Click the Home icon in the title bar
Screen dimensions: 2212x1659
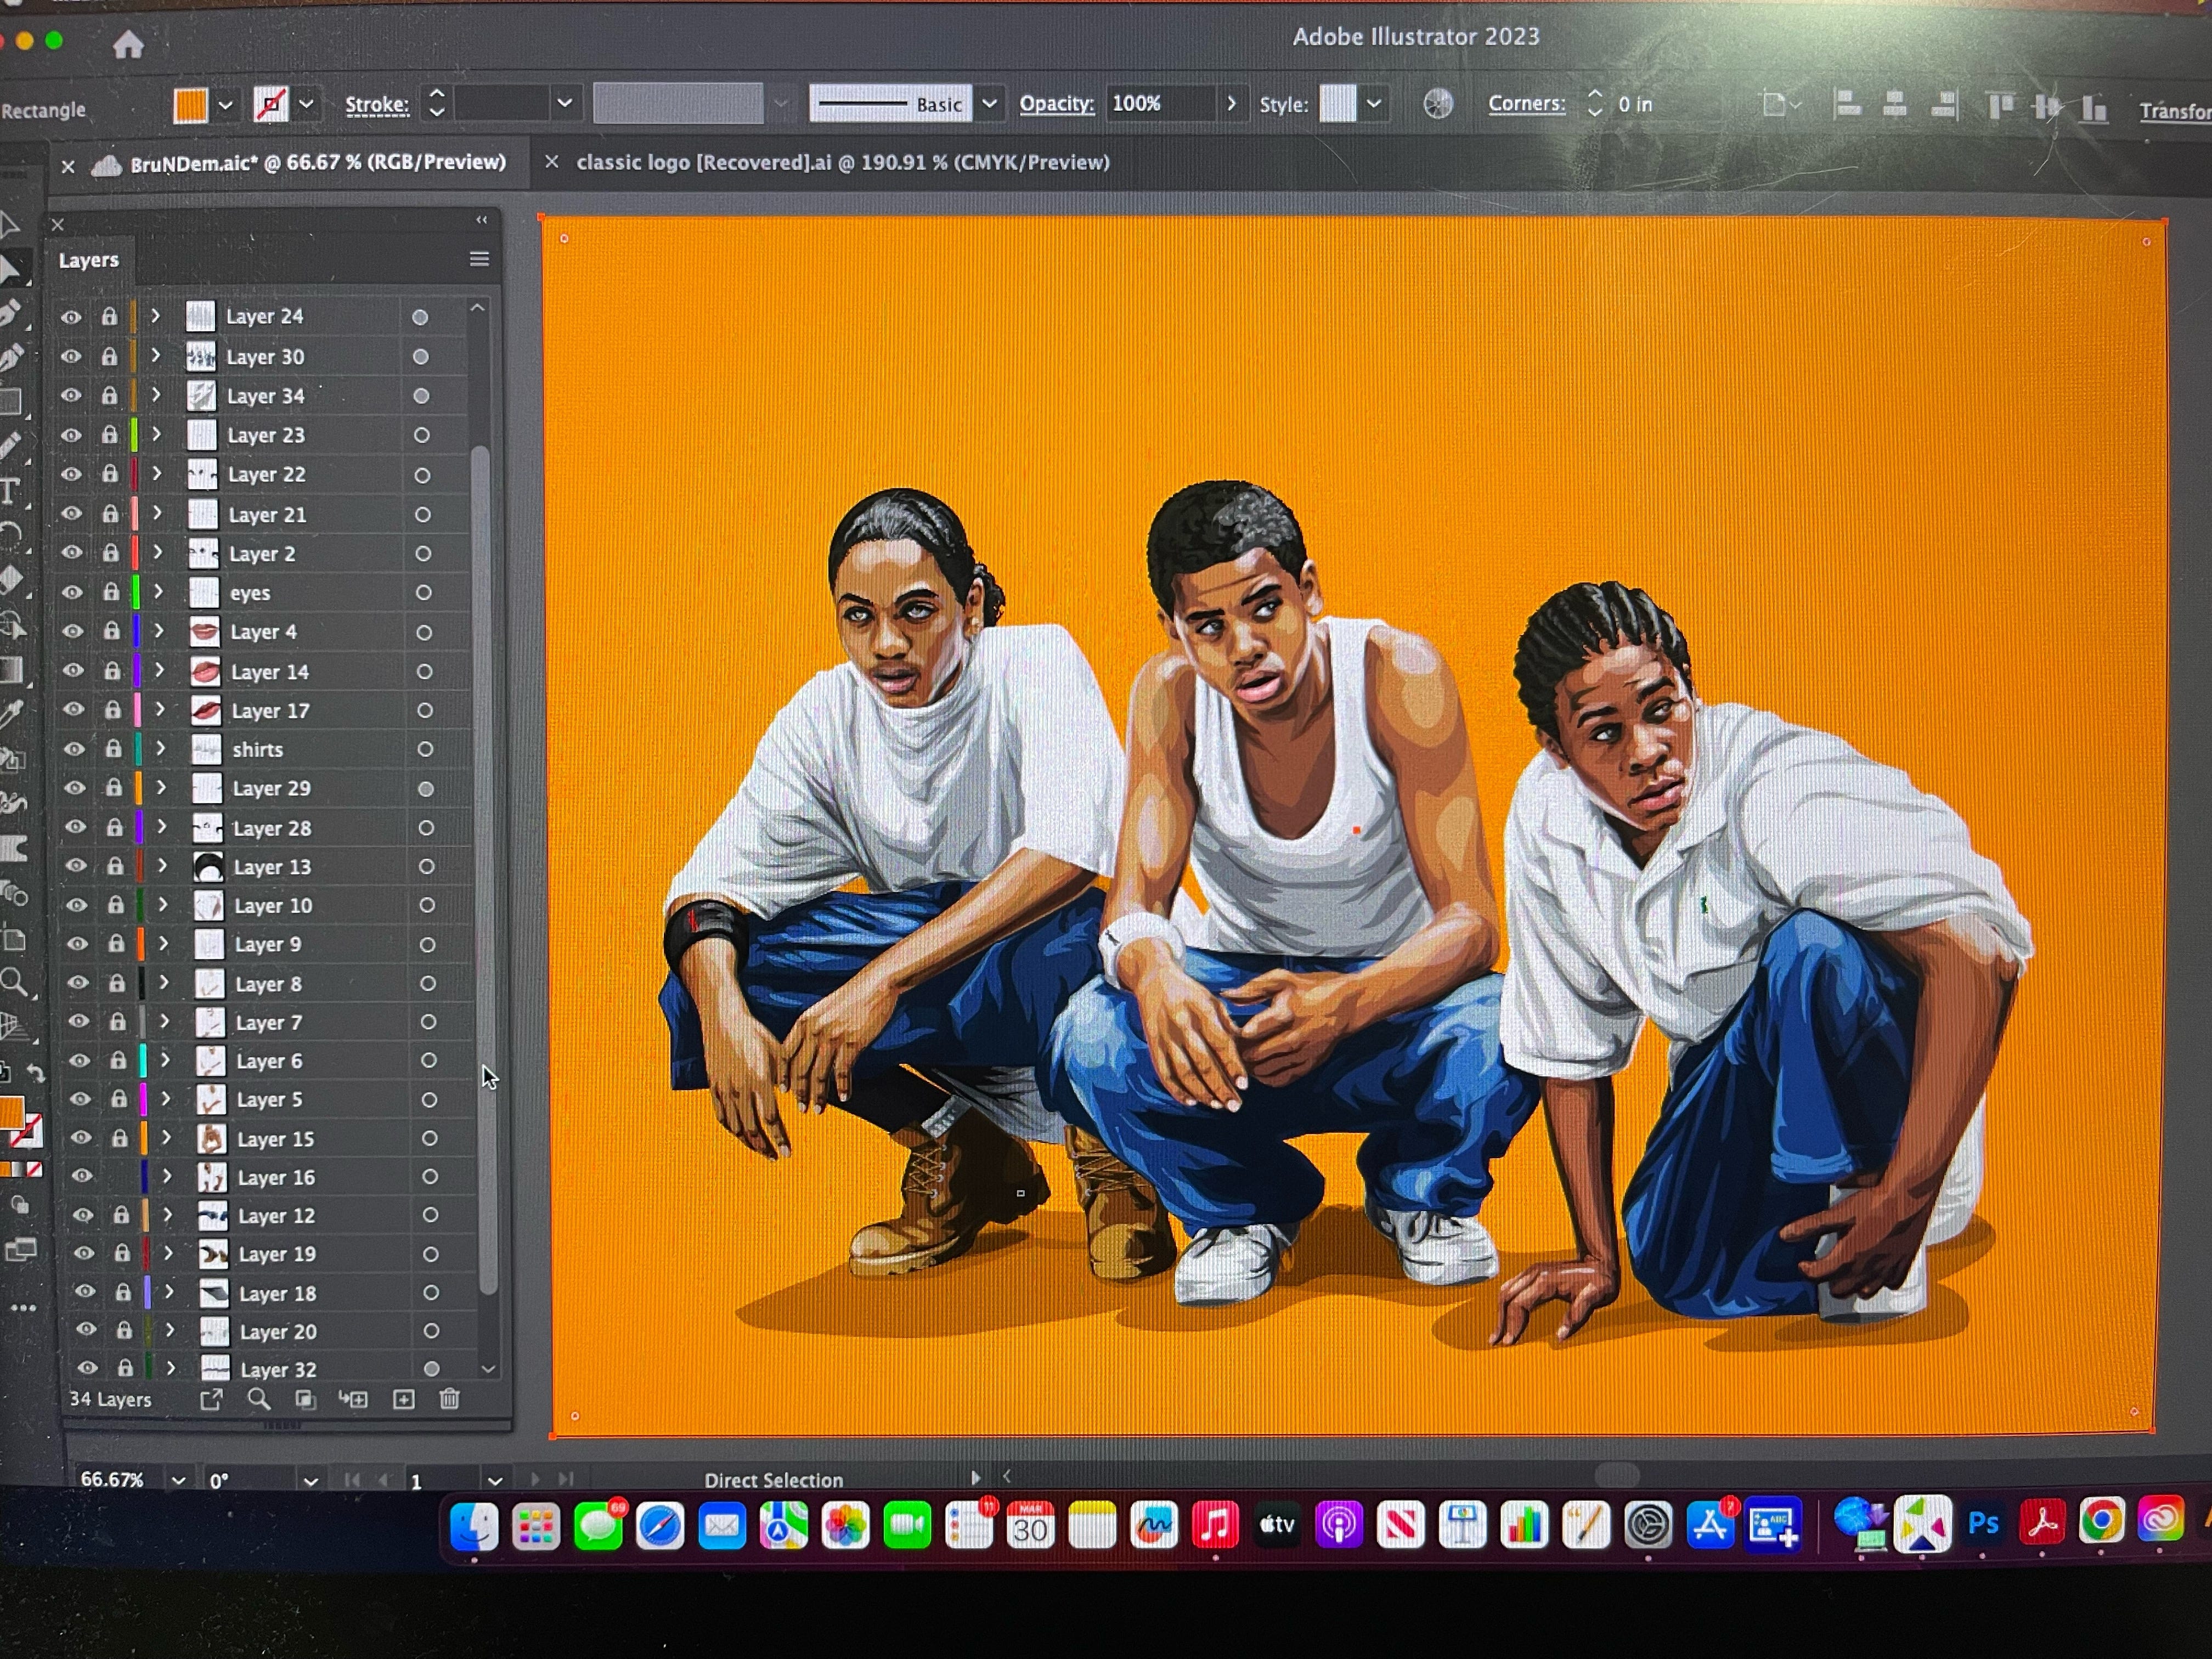click(x=128, y=44)
